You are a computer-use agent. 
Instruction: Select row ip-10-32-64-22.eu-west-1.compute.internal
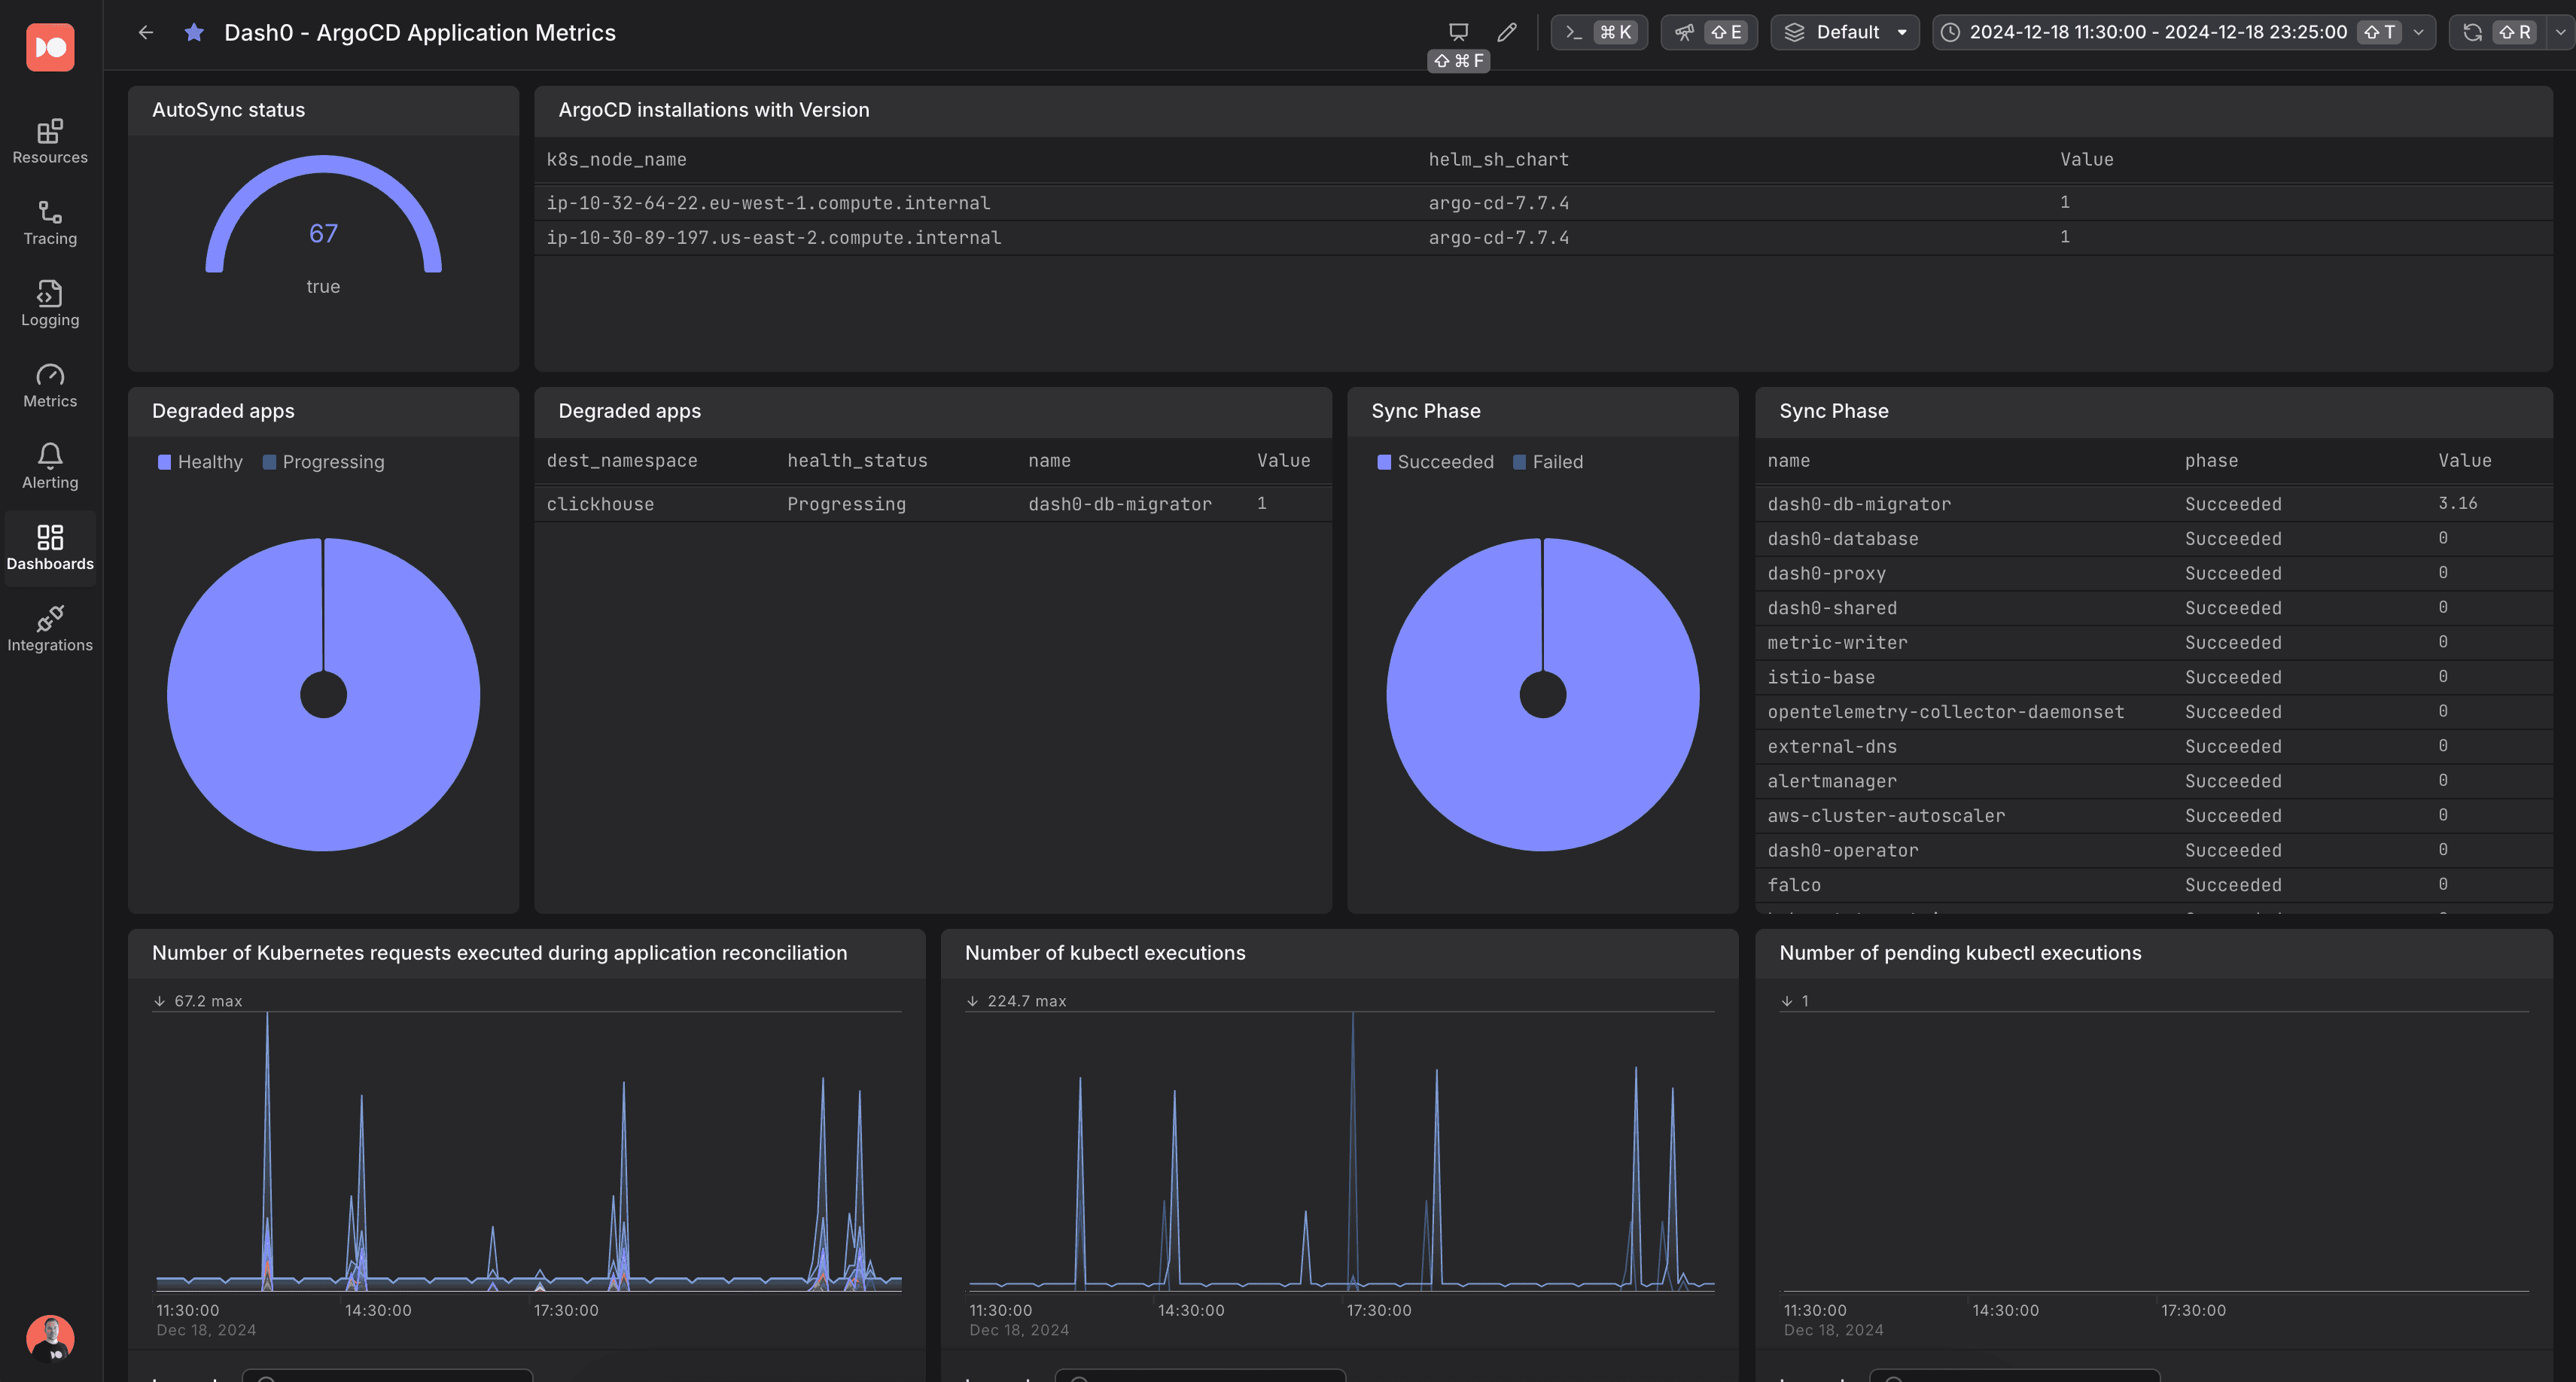[1543, 203]
